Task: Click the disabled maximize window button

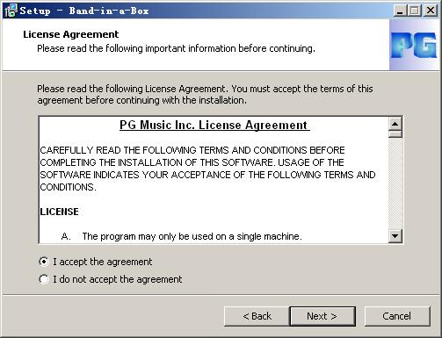Action: [x=415, y=11]
